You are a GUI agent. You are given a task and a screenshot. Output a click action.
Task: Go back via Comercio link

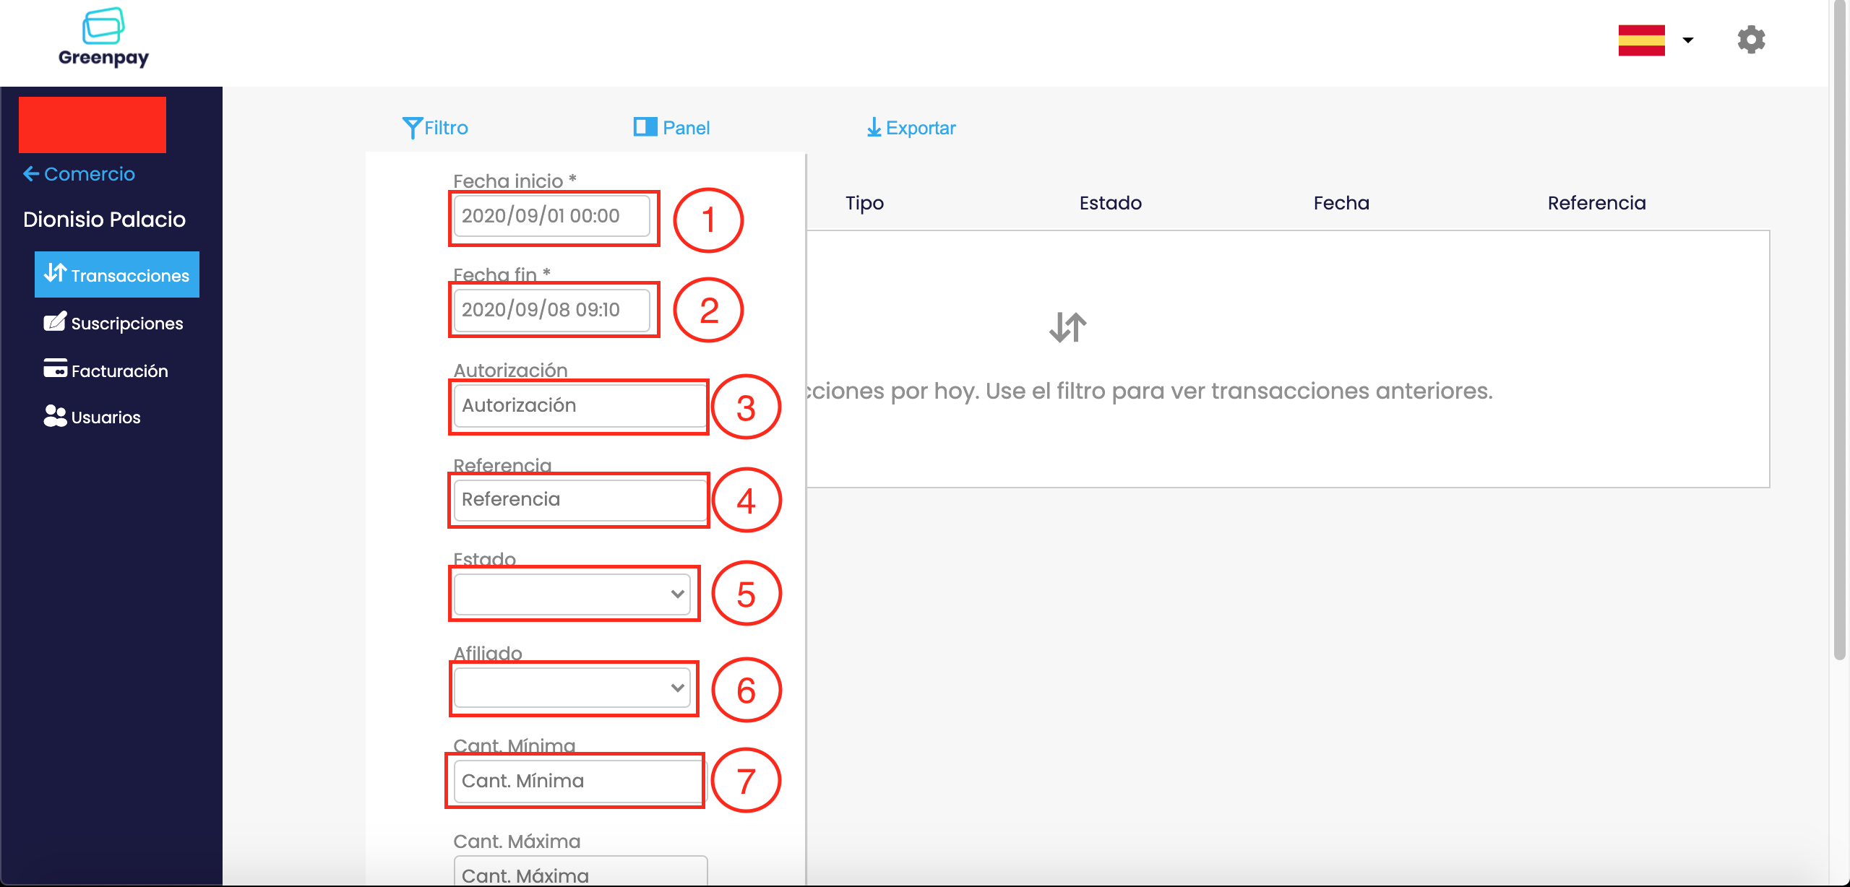click(x=79, y=174)
